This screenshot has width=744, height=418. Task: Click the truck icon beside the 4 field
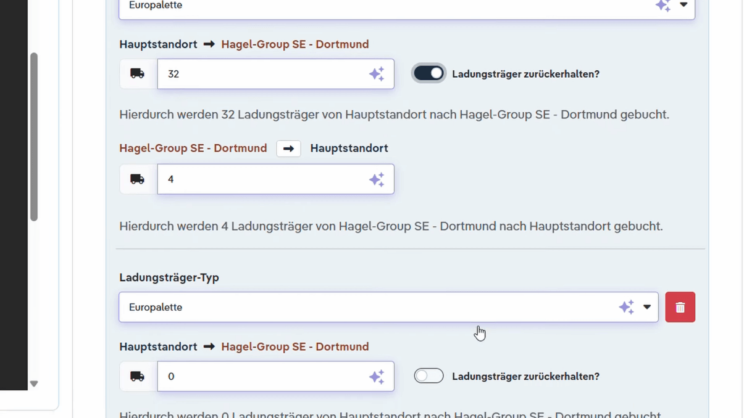point(138,179)
